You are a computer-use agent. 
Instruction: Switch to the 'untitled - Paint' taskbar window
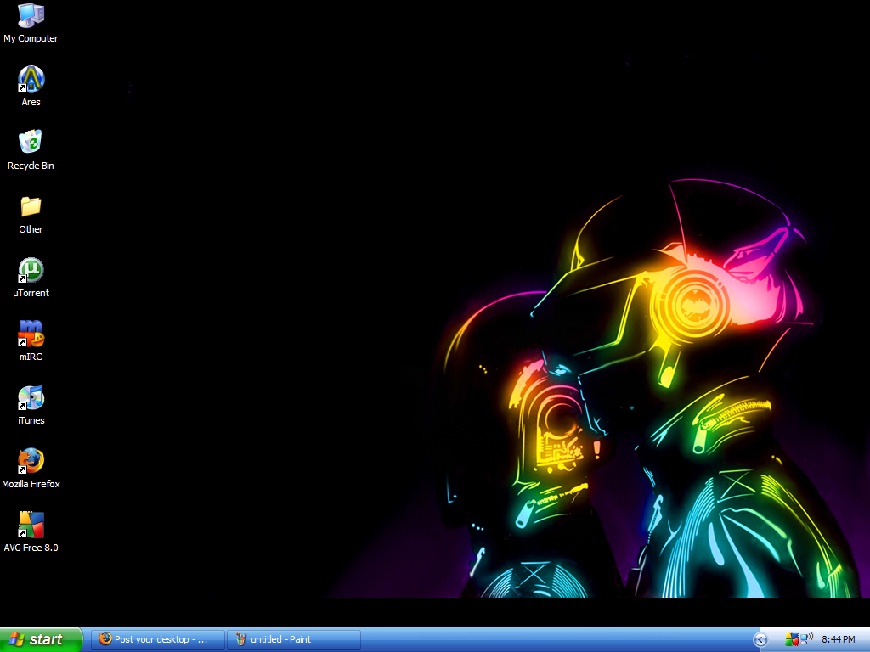(294, 639)
